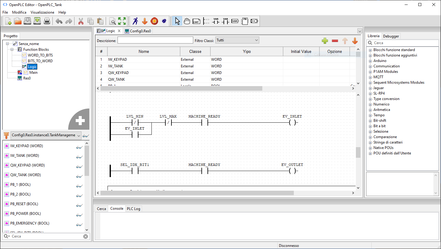
Task: Copy selection with the Copy icon
Action: click(90, 21)
